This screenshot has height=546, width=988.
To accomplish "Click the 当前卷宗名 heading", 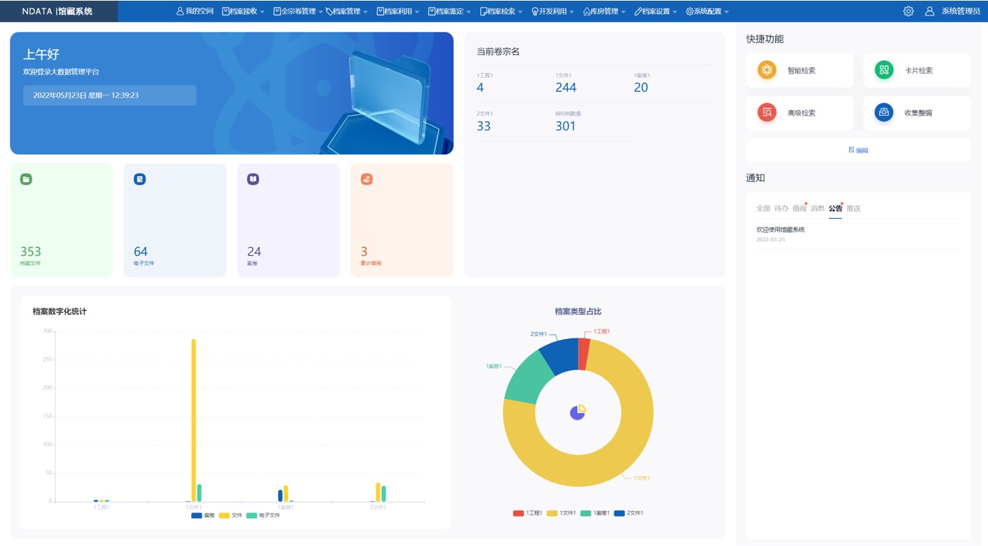I will pos(498,51).
